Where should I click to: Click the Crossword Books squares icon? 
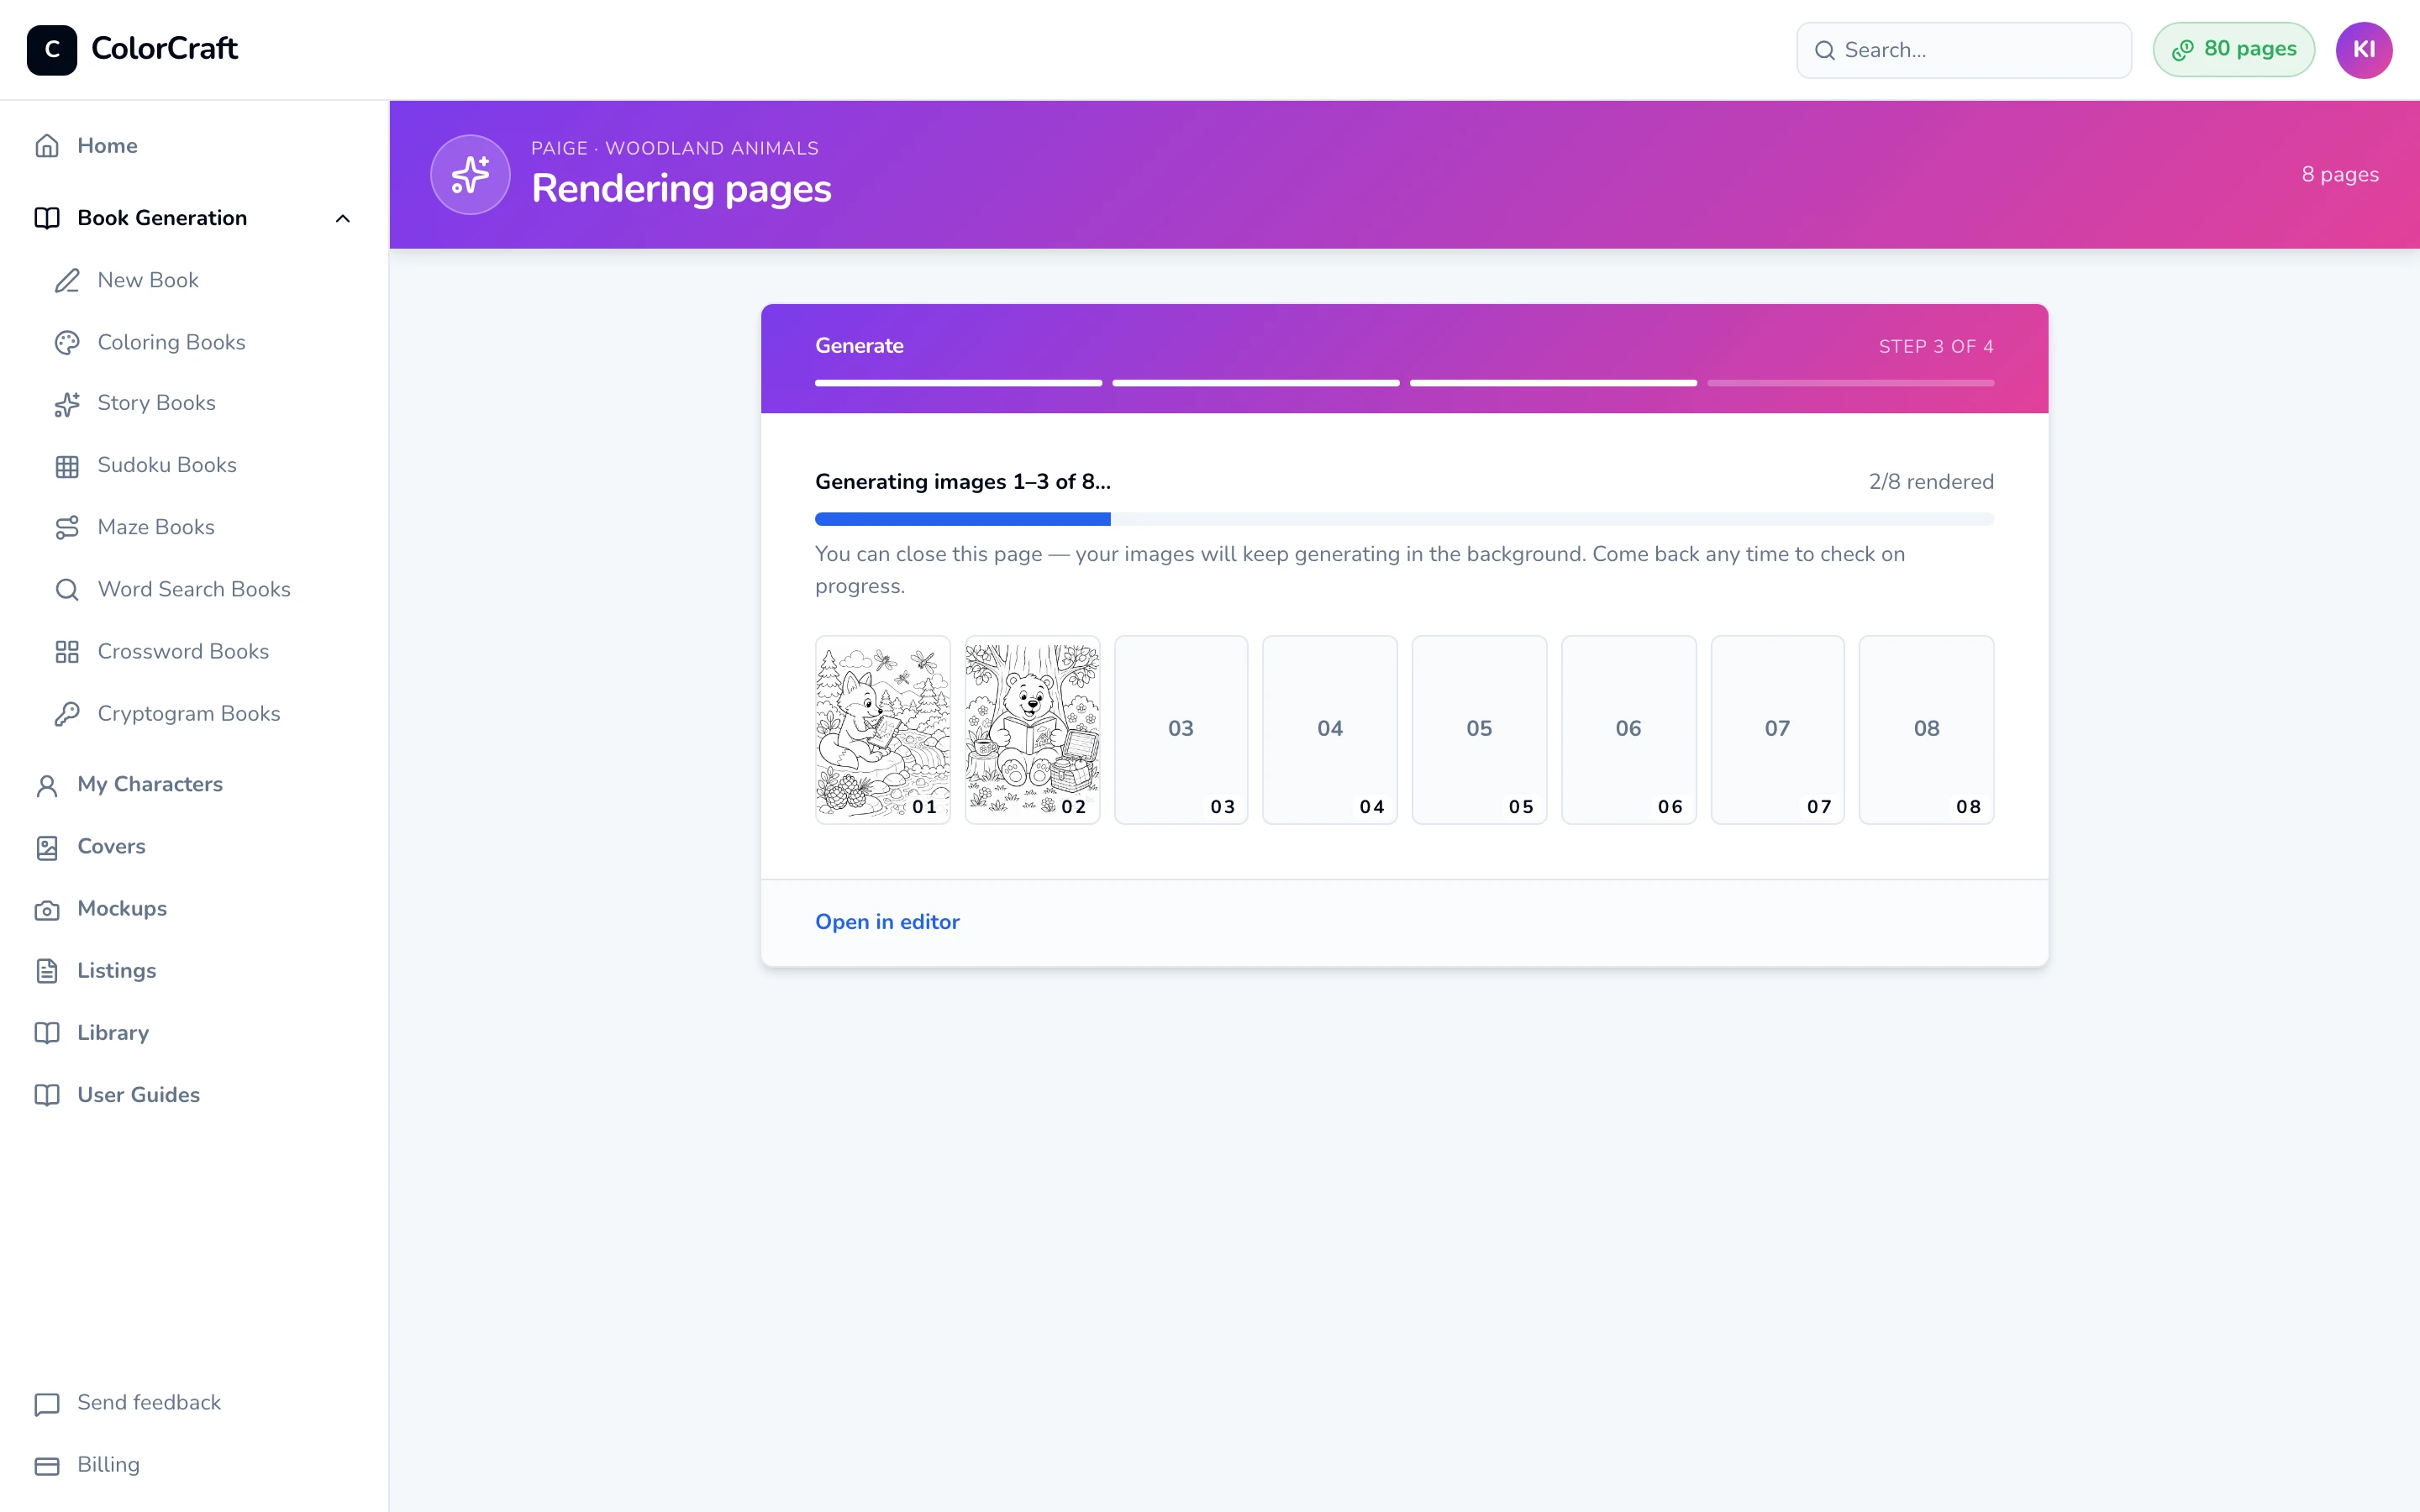tap(67, 652)
